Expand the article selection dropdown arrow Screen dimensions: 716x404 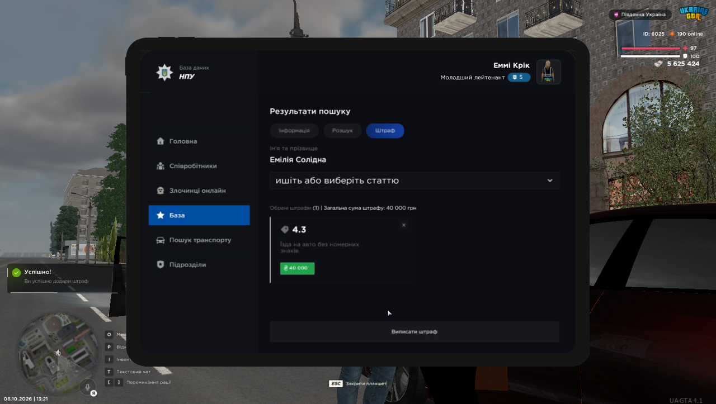pyautogui.click(x=550, y=180)
